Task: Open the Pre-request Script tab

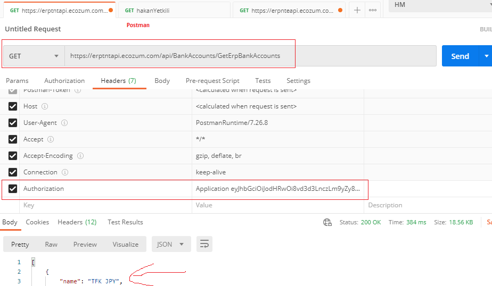Action: tap(212, 81)
